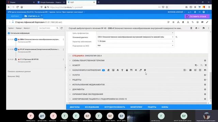The image size is (218, 122).
Task: Open the add dropdown in Услуги row
Action: [x=205, y=75]
